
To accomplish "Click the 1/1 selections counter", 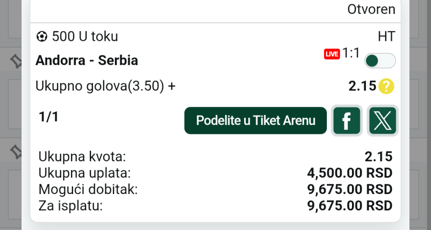I will click(48, 117).
